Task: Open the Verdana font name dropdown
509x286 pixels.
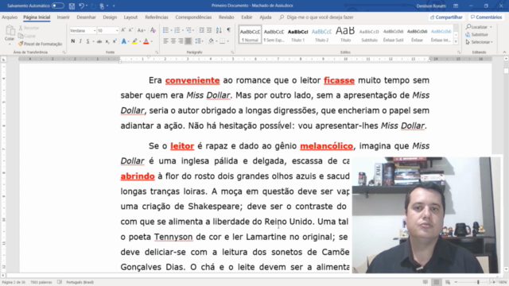Action: click(x=95, y=31)
